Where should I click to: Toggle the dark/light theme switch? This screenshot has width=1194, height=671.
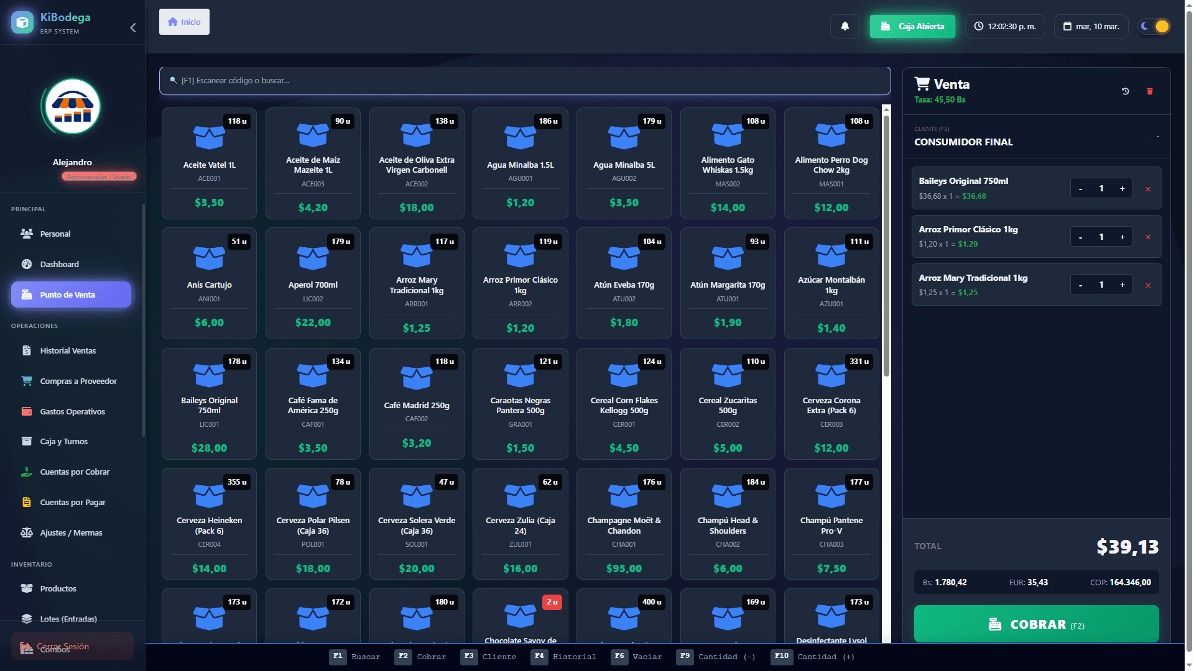(x=1154, y=26)
